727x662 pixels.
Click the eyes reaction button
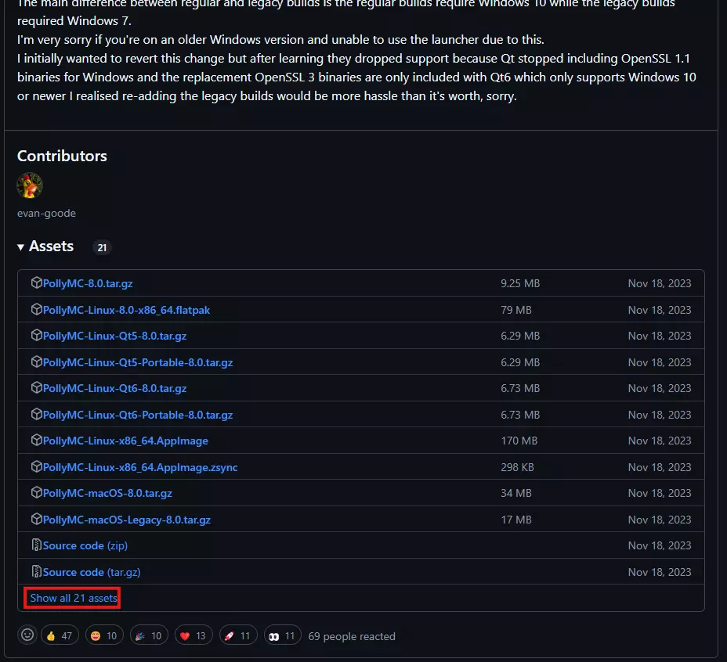[x=283, y=635]
